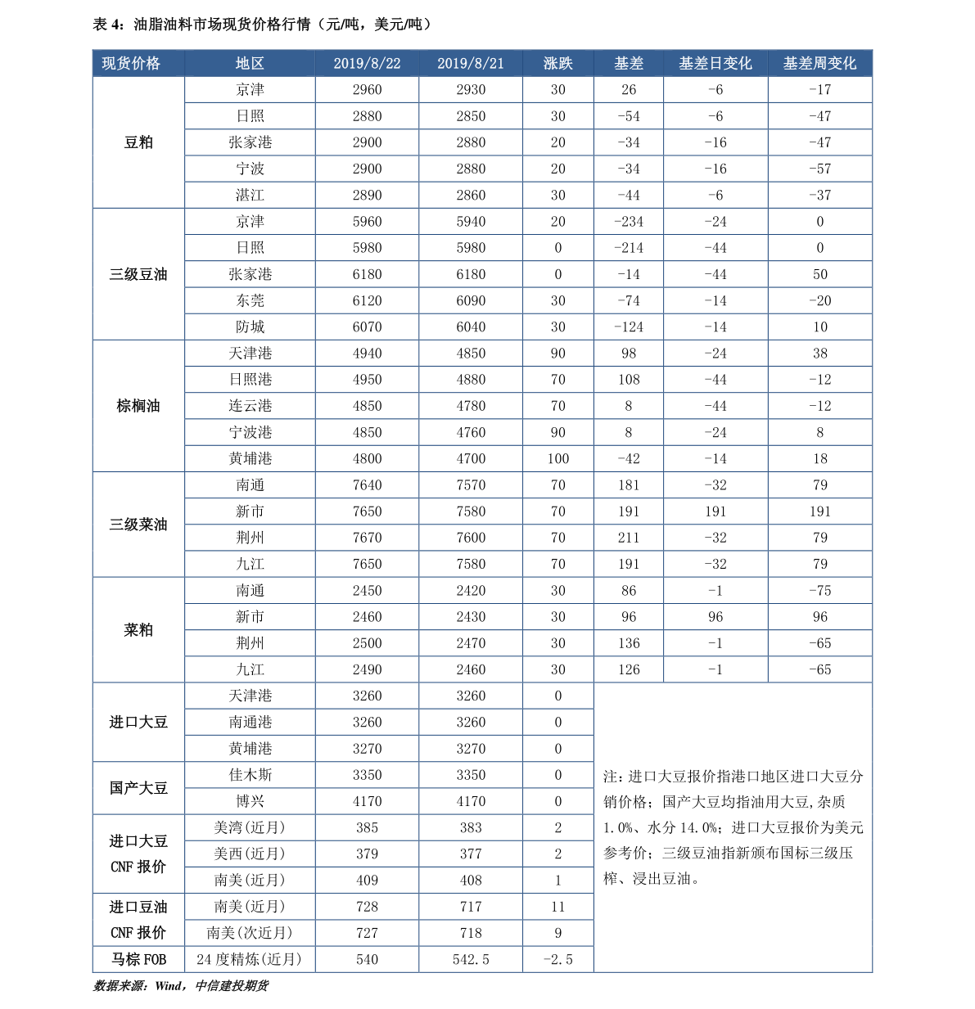Select the last merged cell under 现货价格
This screenshot has width=975, height=1009.
pos(138,959)
